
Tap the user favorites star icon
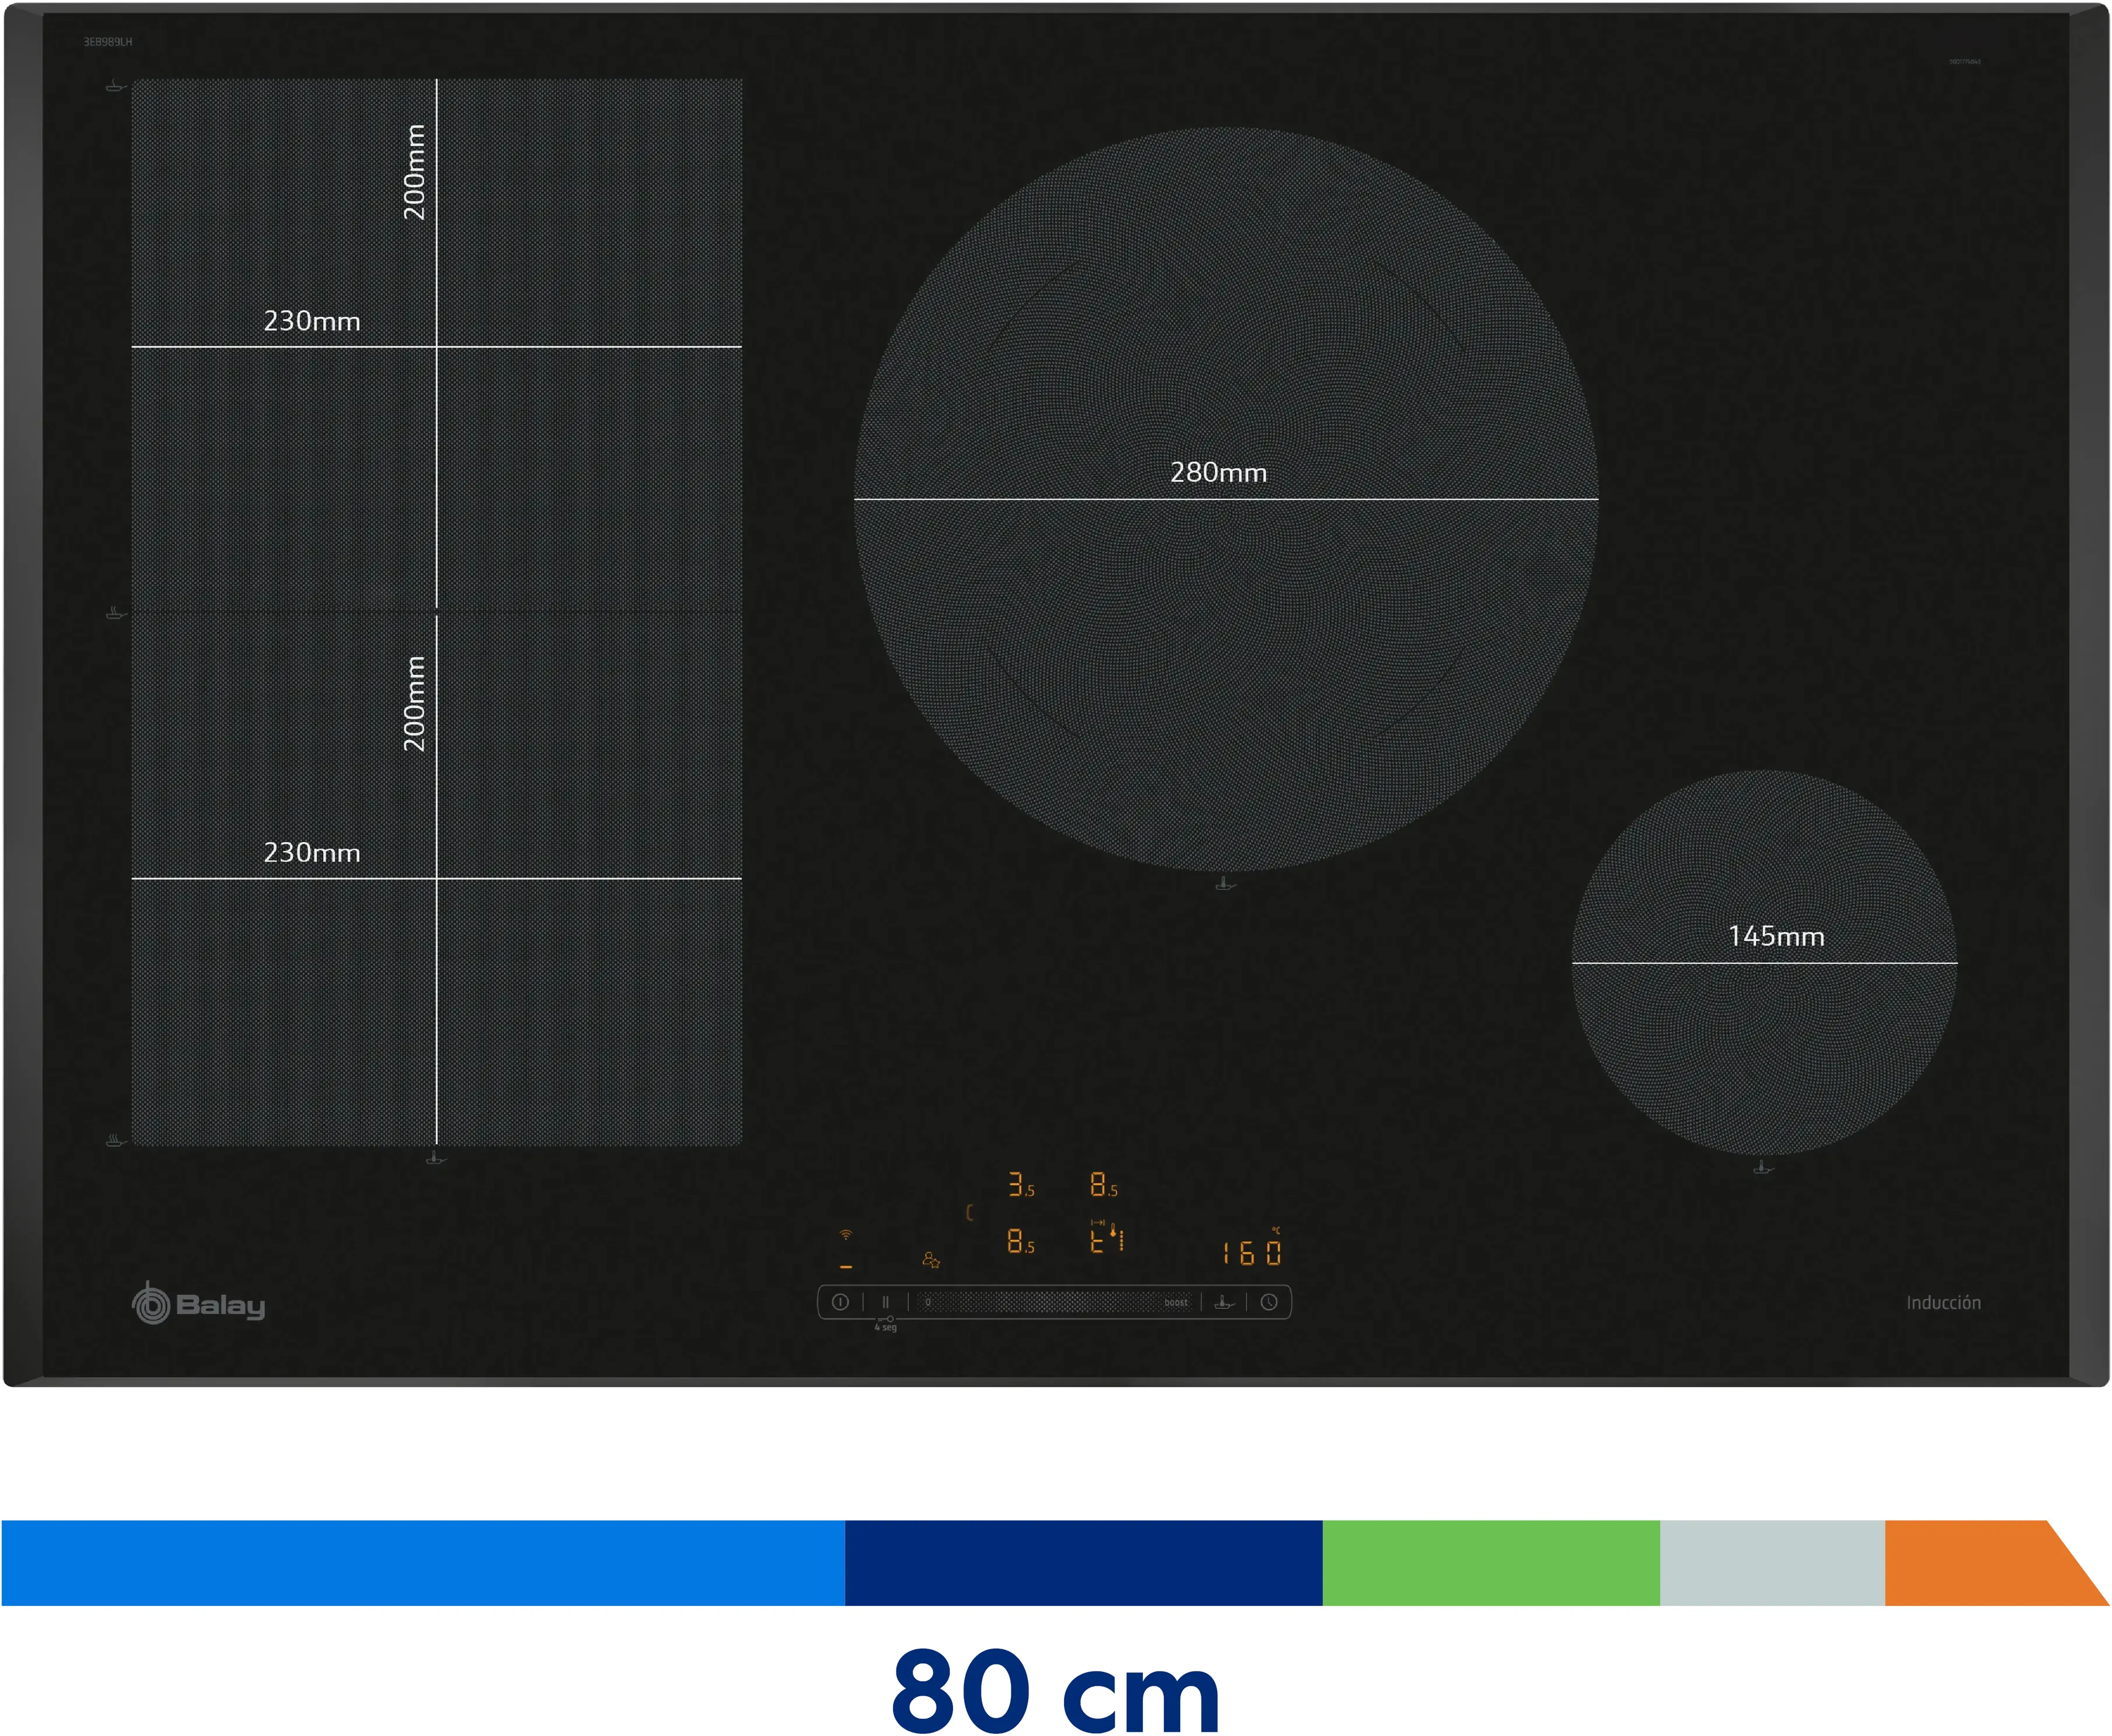click(x=931, y=1260)
